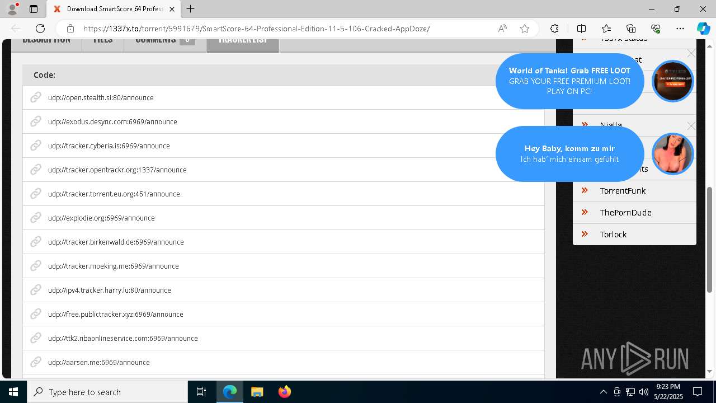Image resolution: width=716 pixels, height=403 pixels.
Task: Click link icon beside ttk2.nbaonlineservice.com
Action: pos(36,338)
